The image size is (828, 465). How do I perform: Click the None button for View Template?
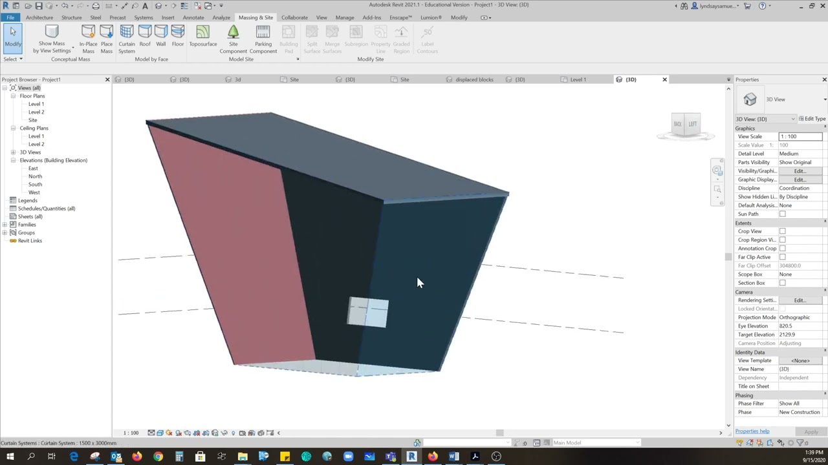(x=800, y=360)
